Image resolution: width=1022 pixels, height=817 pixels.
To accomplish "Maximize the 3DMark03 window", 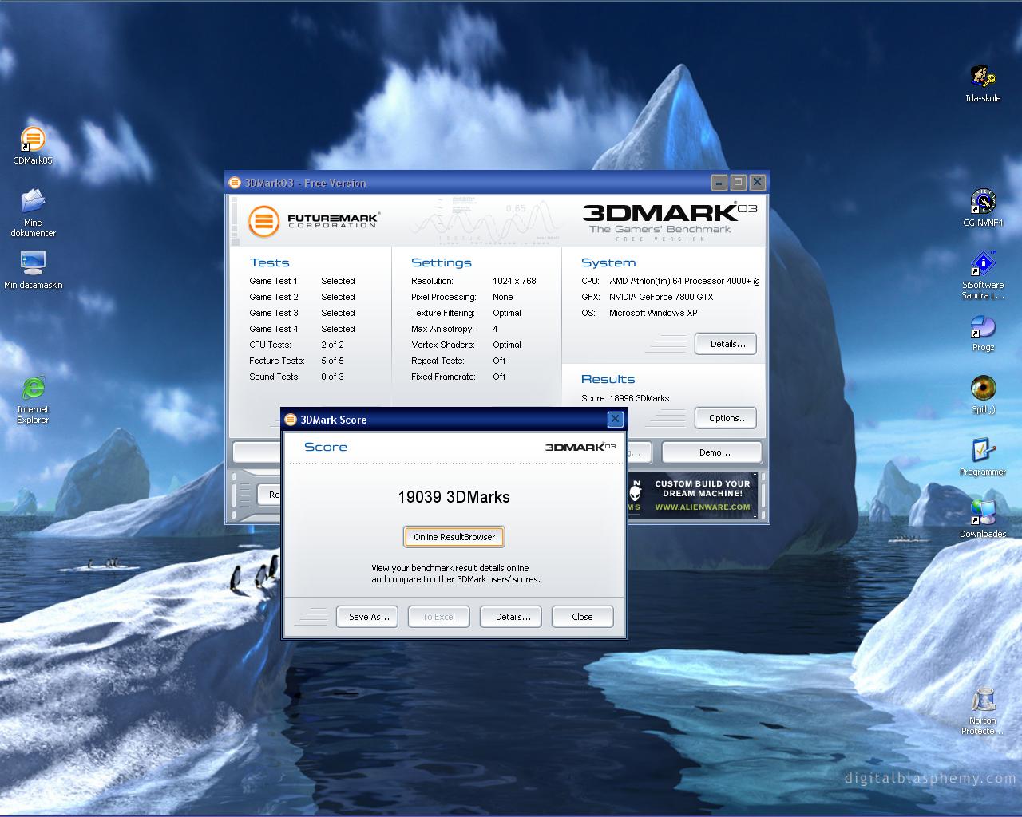I will click(x=738, y=183).
